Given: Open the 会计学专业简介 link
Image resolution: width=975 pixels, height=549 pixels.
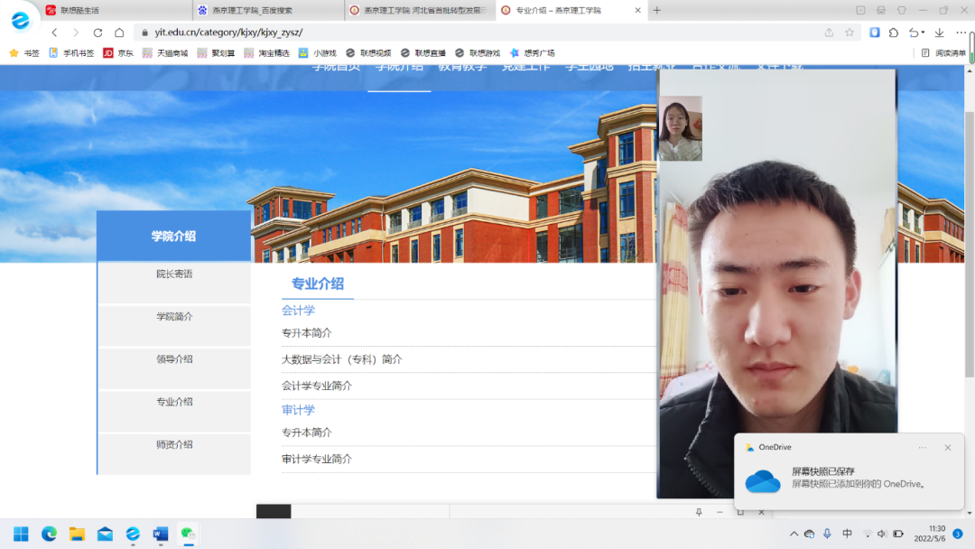Looking at the screenshot, I should pos(317,386).
